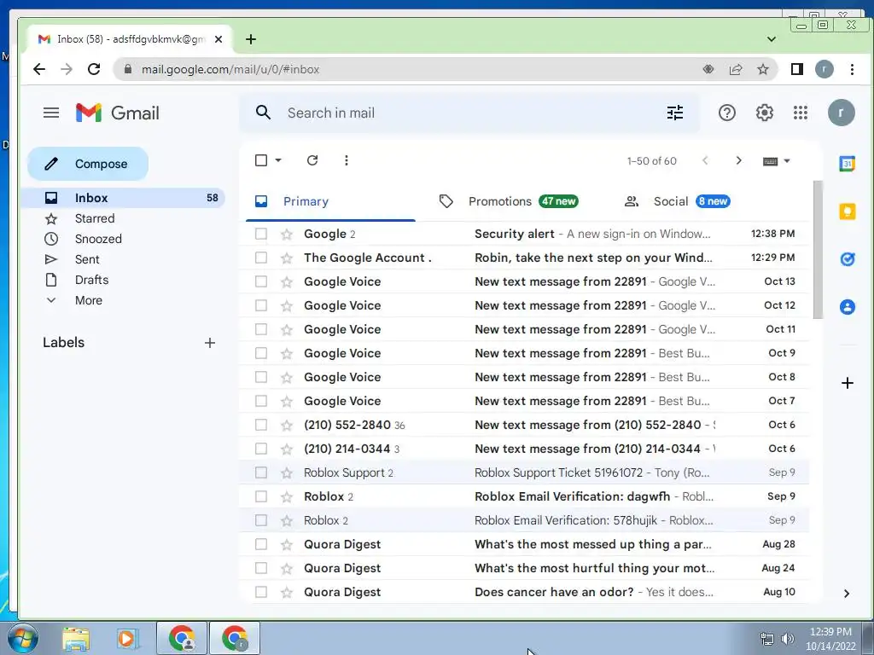Open Google Tasks side panel
874x655 pixels.
tap(848, 259)
